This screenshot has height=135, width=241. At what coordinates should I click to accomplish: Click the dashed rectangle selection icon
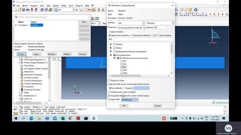(85, 10)
